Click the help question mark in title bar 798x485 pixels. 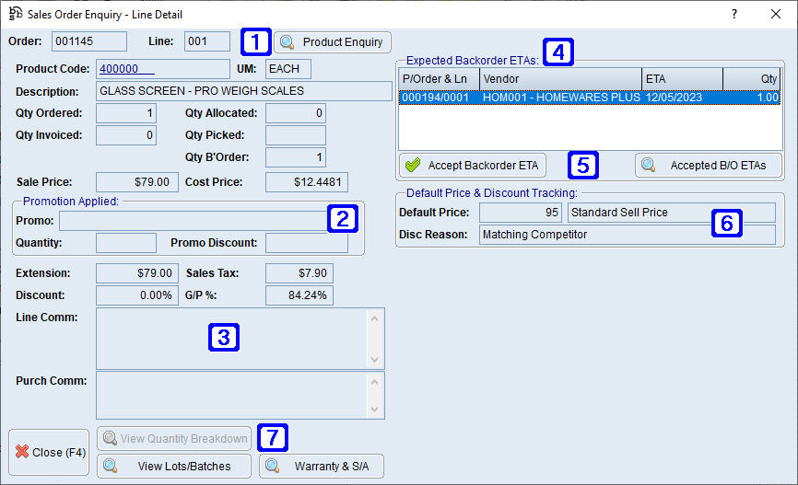[x=733, y=14]
